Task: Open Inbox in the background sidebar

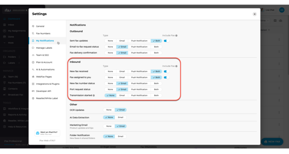Action: [11, 25]
